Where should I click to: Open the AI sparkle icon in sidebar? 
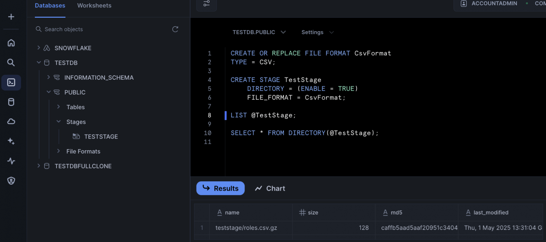click(x=11, y=141)
